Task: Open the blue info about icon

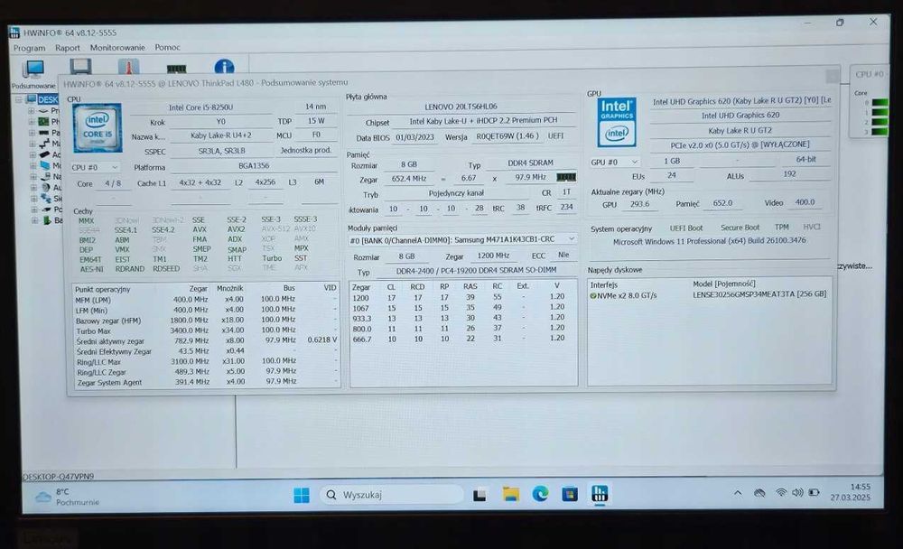Action: click(x=224, y=68)
